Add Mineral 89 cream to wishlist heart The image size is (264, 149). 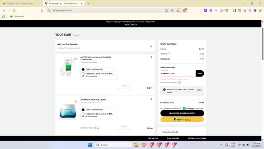[x=75, y=101]
